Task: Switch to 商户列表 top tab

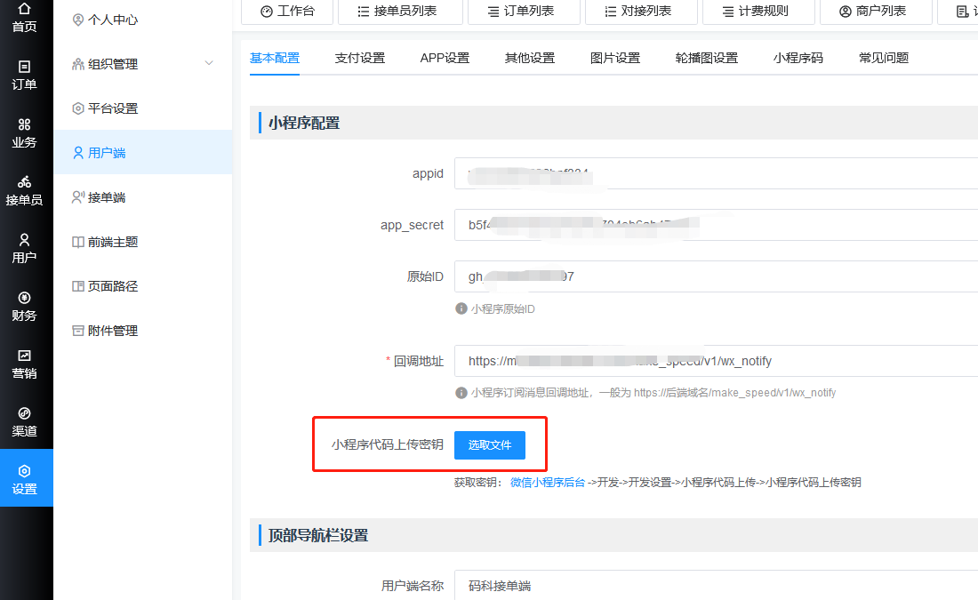Action: (875, 12)
